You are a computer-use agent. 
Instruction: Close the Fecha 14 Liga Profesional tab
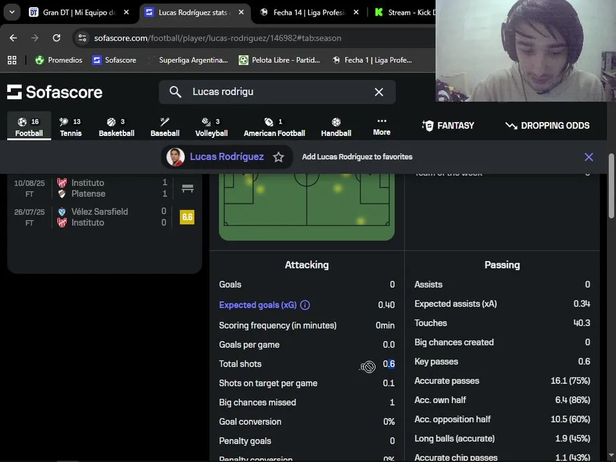(x=356, y=13)
